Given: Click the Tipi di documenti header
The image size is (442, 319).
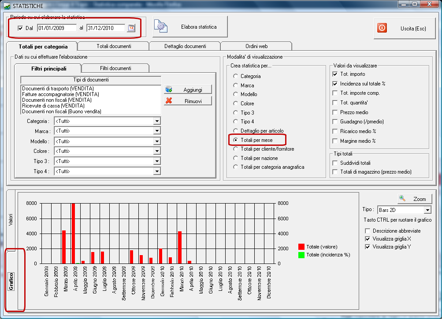Looking at the screenshot, I should (91, 80).
